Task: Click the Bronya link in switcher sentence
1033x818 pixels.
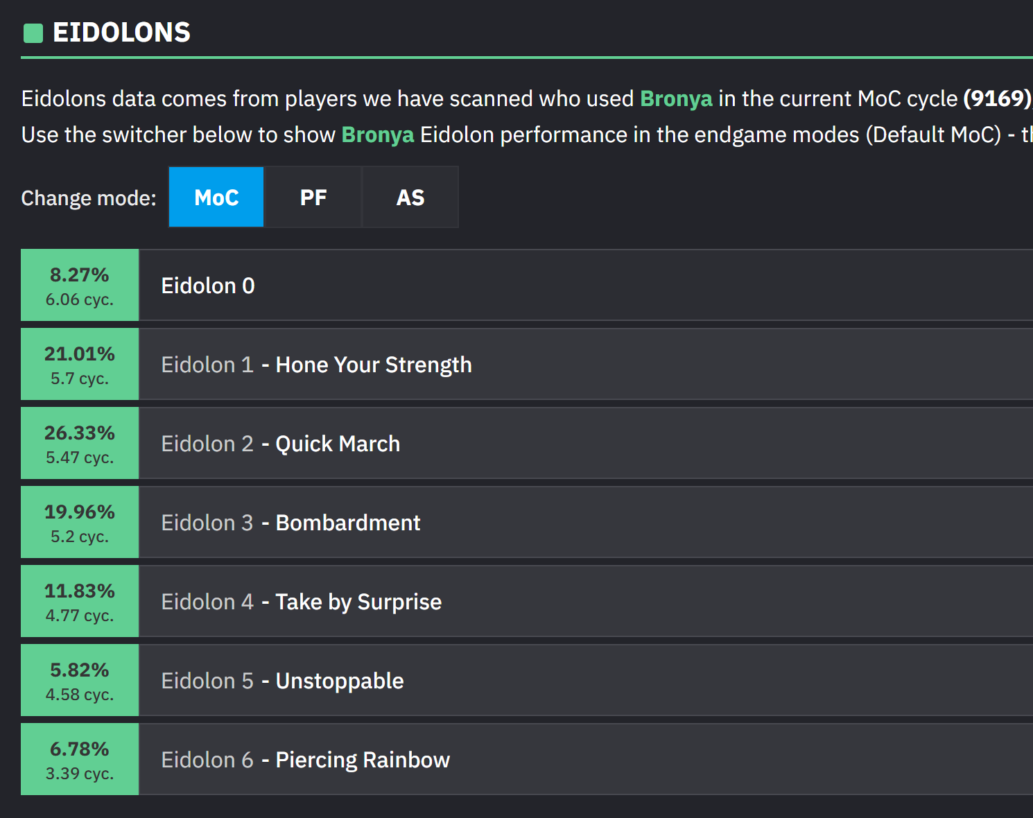Action: [378, 134]
